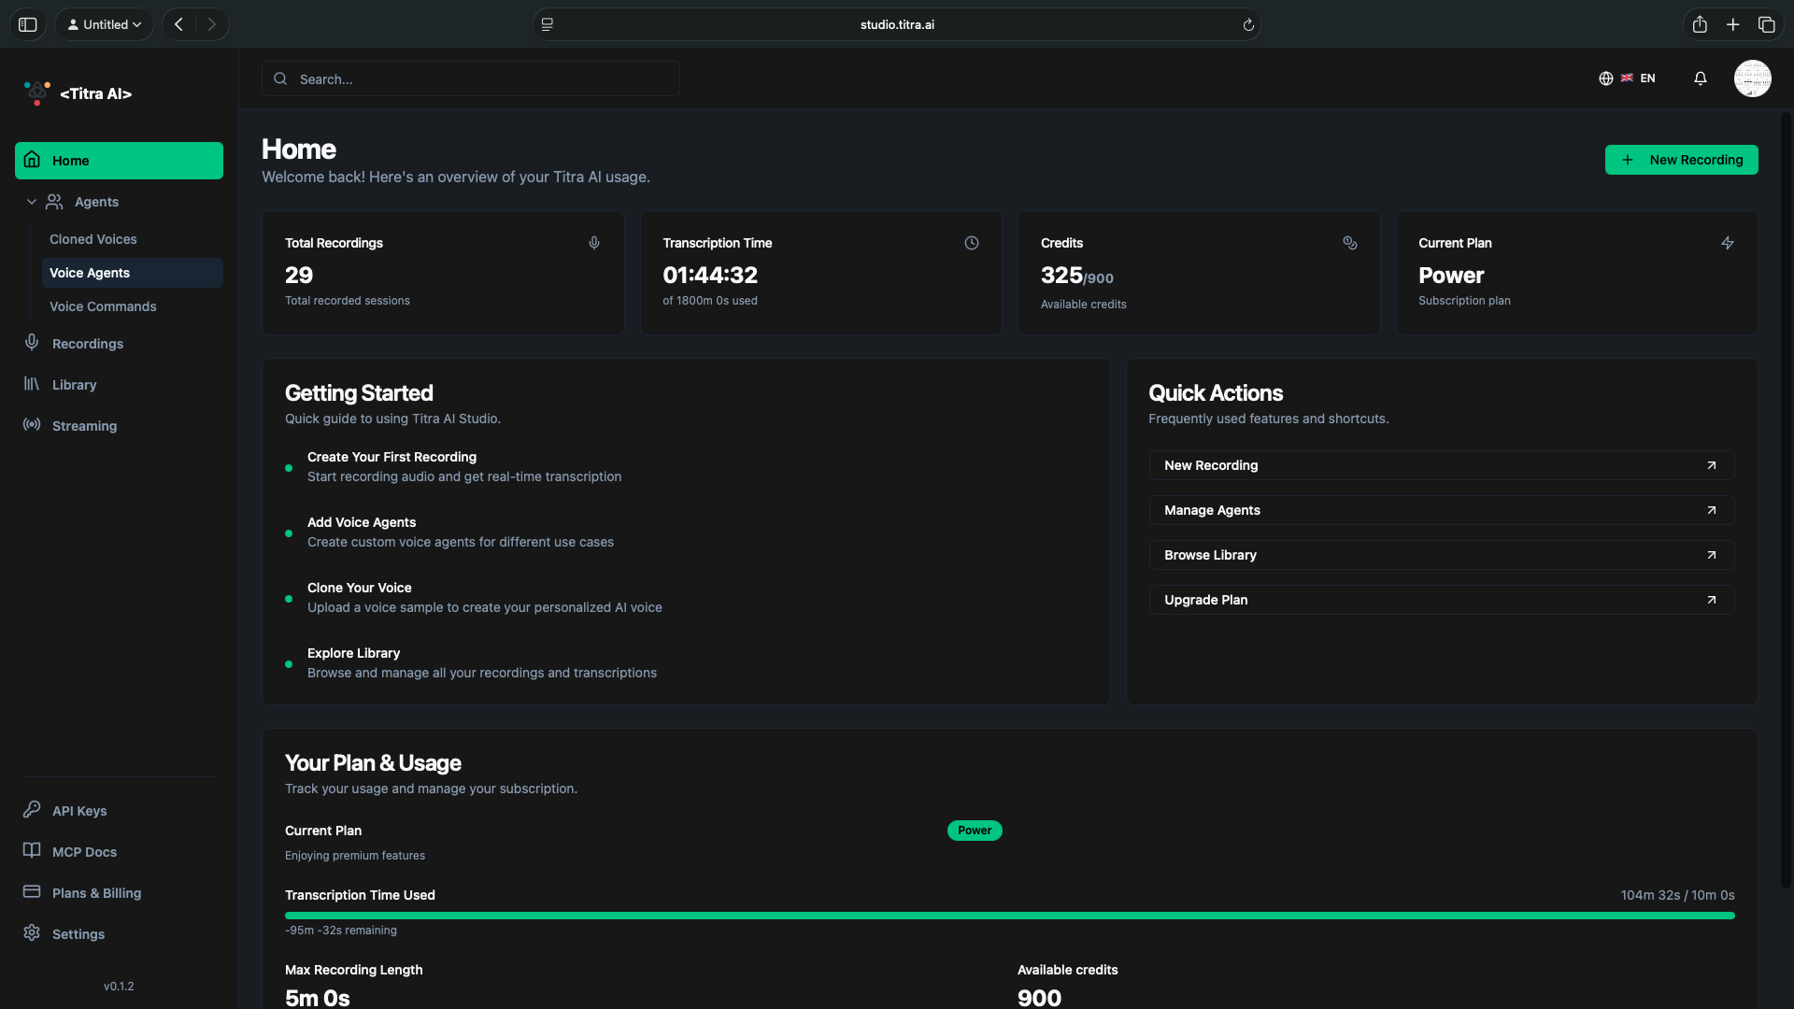Open the user profile avatar
The image size is (1794, 1009).
tap(1753, 78)
